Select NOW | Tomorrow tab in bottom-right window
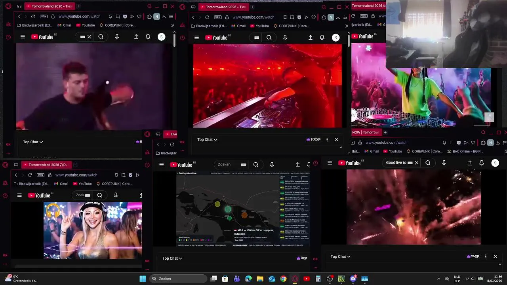Image resolution: width=507 pixels, height=285 pixels. [x=366, y=132]
